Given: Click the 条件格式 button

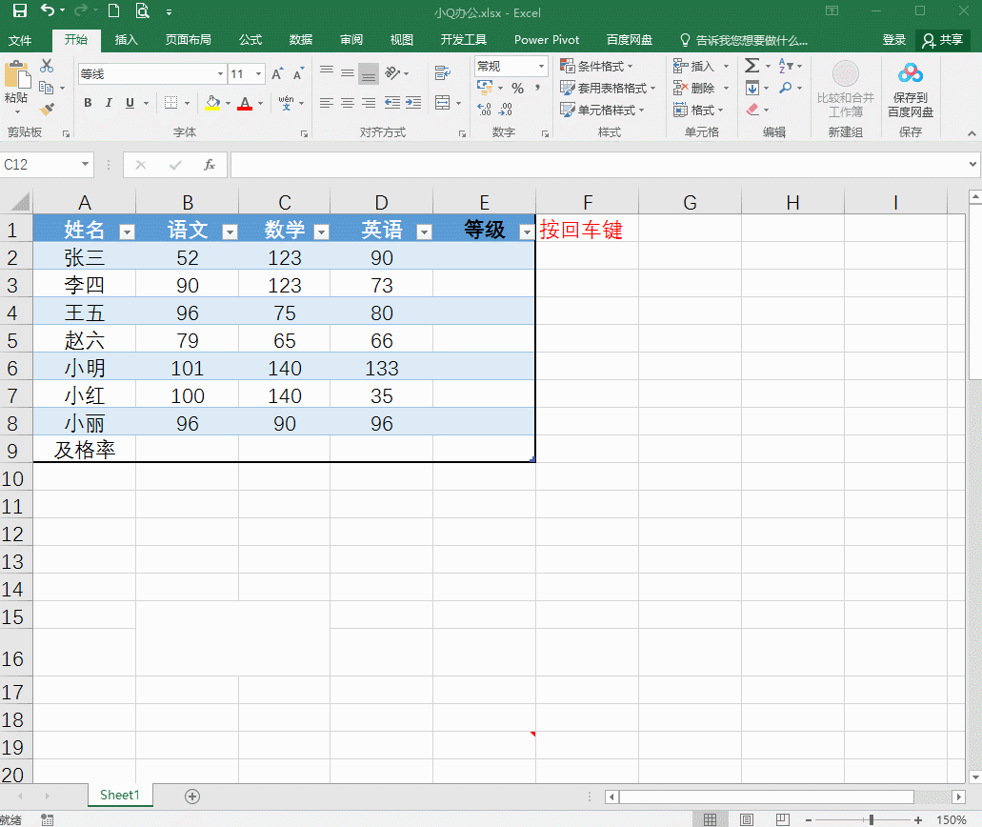Looking at the screenshot, I should point(600,67).
